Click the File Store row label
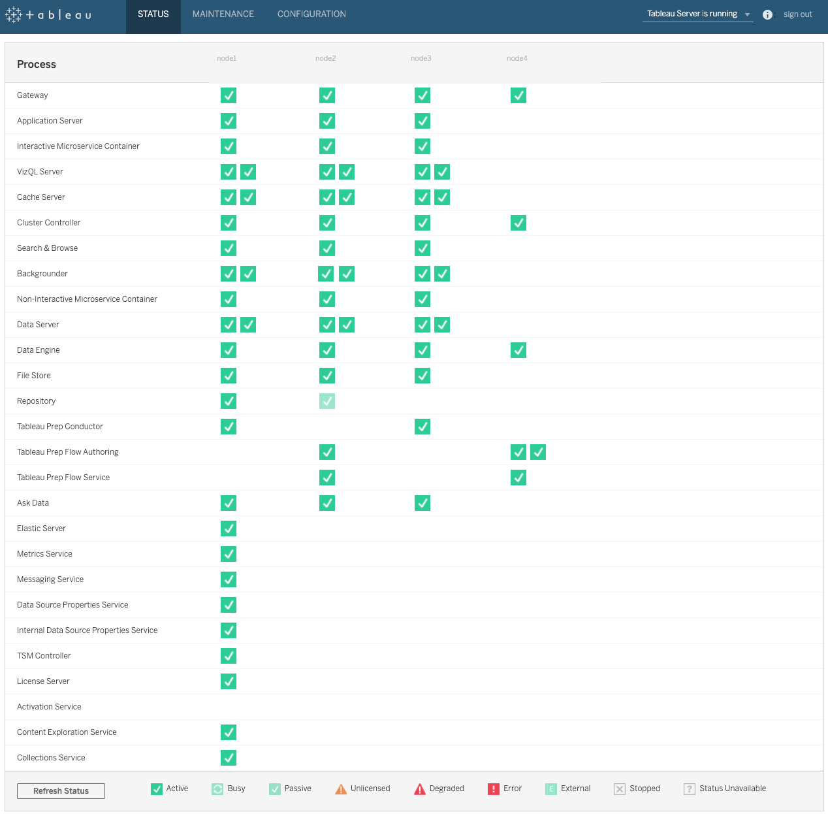 click(34, 376)
